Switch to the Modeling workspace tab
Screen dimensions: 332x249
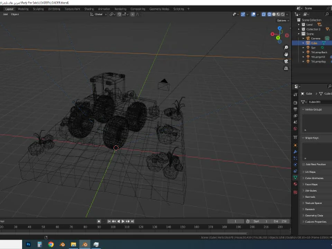tap(23, 9)
